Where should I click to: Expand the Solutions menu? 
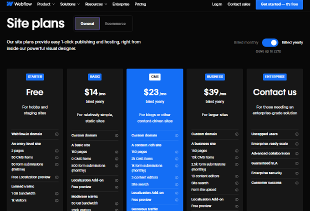point(70,4)
